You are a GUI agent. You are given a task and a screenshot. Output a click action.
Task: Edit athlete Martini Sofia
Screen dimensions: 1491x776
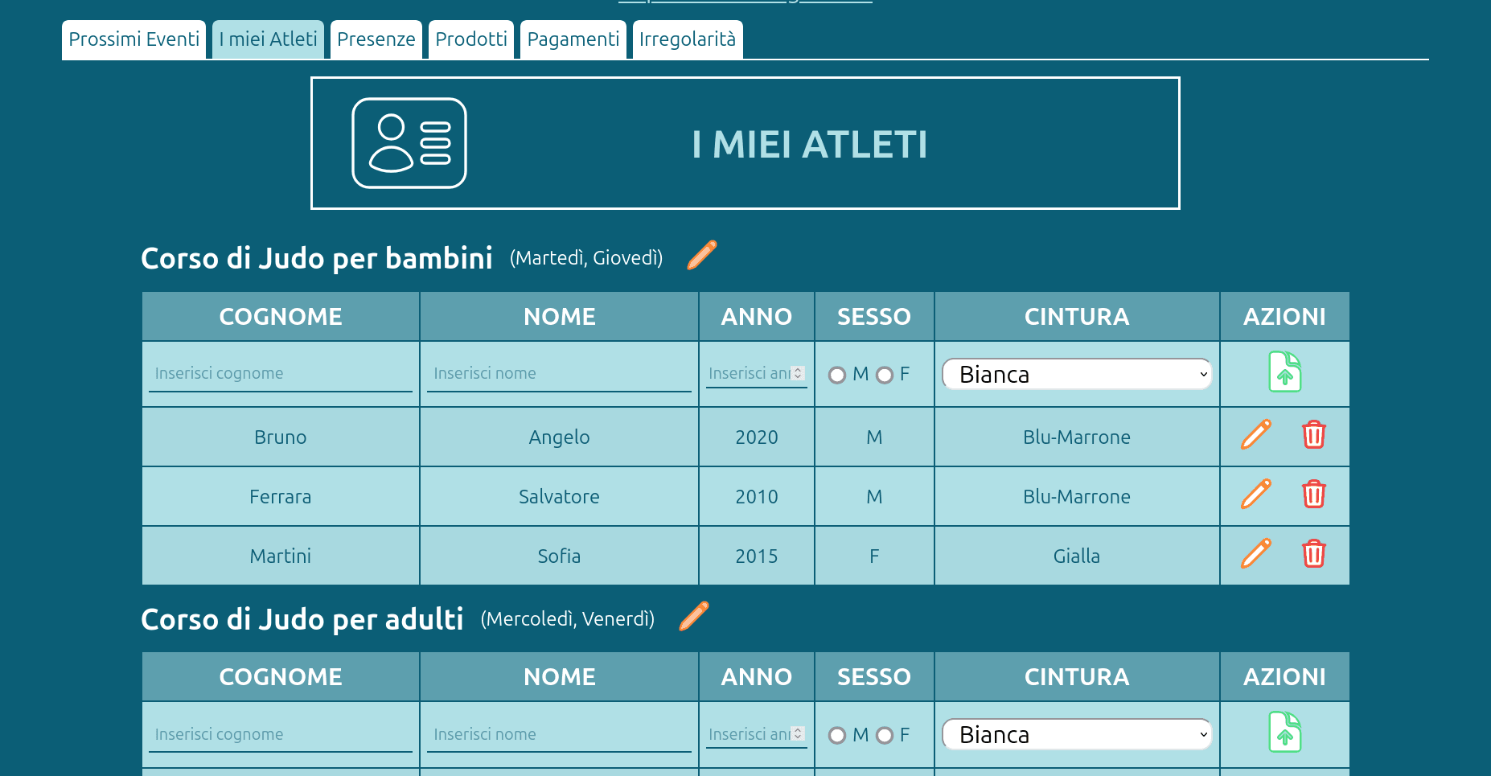(1255, 554)
